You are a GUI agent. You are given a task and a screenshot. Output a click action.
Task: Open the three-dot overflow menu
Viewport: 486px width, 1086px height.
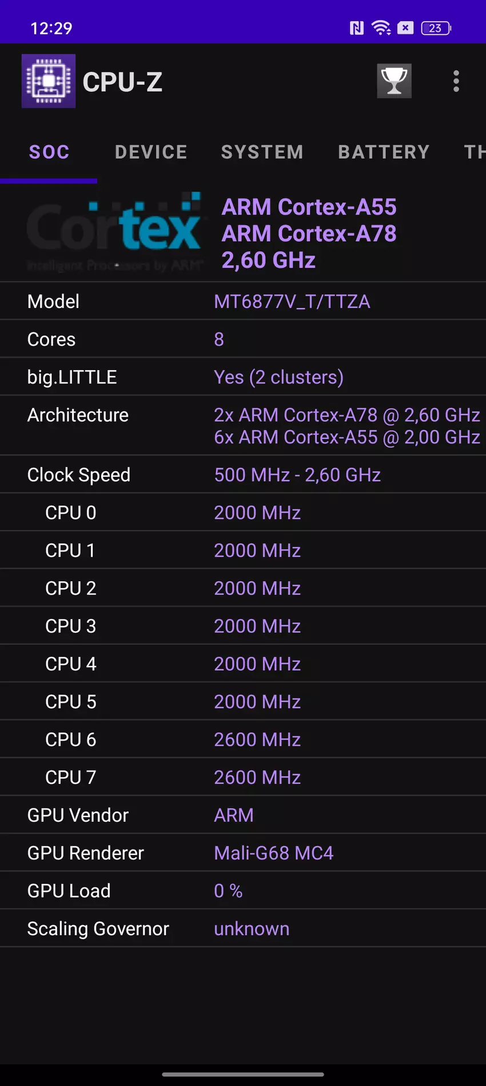[456, 81]
